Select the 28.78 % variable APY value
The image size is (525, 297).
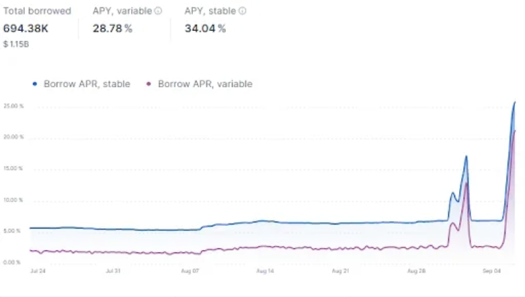tap(112, 28)
